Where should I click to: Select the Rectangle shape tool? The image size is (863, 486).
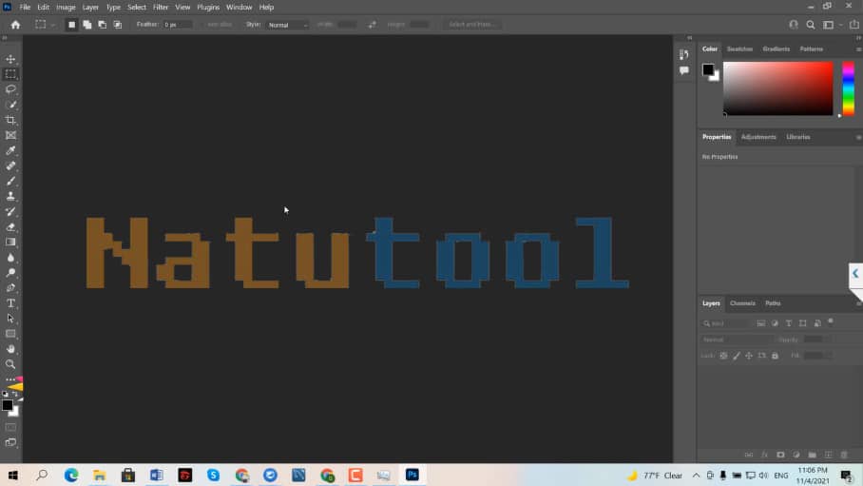click(10, 334)
